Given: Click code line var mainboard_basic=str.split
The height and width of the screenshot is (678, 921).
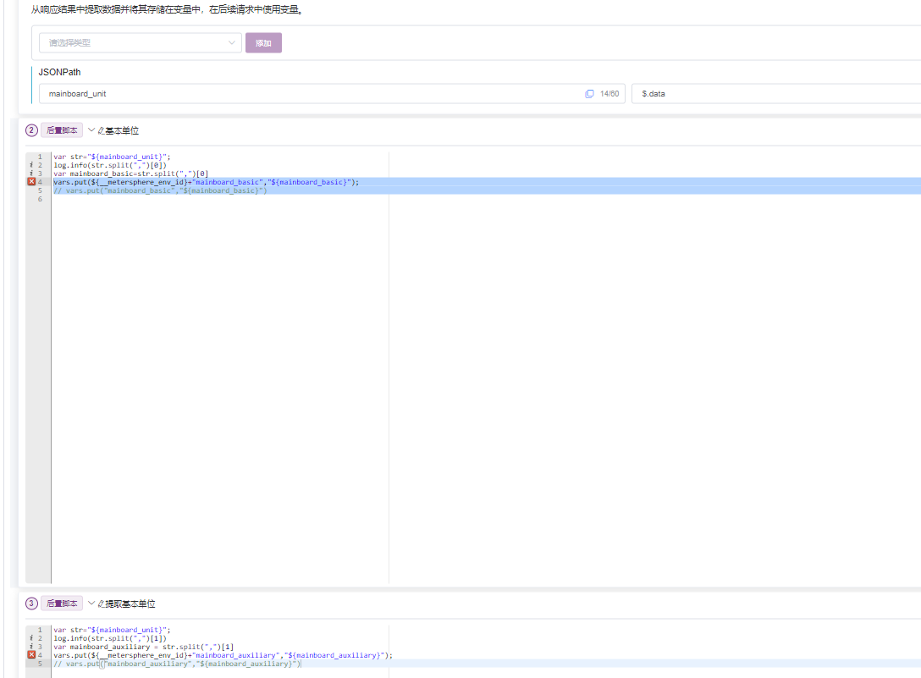Looking at the screenshot, I should [131, 174].
